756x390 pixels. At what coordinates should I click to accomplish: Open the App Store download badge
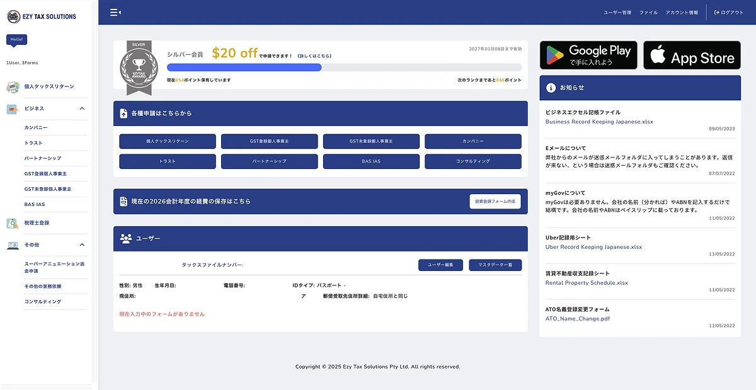(692, 55)
